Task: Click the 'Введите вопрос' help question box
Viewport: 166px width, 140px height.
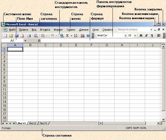Action: click(x=134, y=30)
